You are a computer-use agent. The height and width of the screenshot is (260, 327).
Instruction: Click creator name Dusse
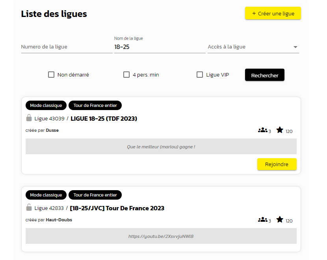tap(52, 130)
